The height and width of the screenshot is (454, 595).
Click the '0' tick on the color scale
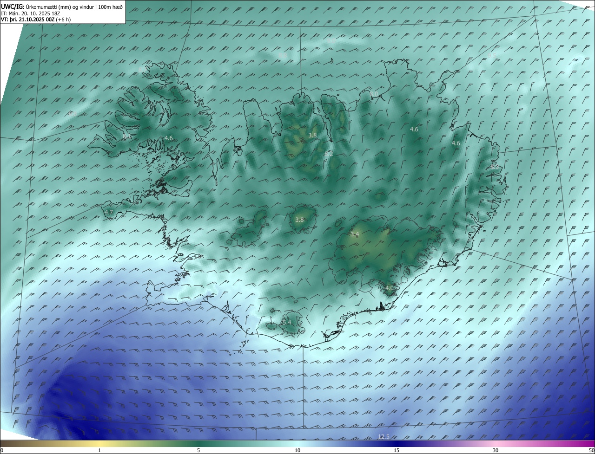click(2, 450)
